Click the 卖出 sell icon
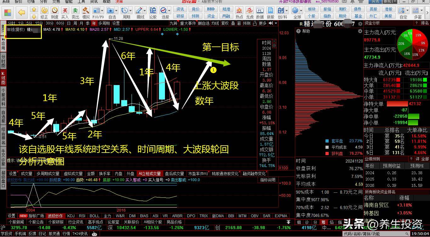The height and width of the screenshot is (237, 430). coord(75,11)
